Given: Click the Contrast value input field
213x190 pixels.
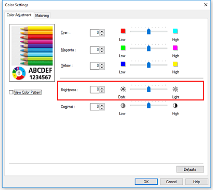Looking at the screenshot, I should pyautogui.click(x=95, y=107).
